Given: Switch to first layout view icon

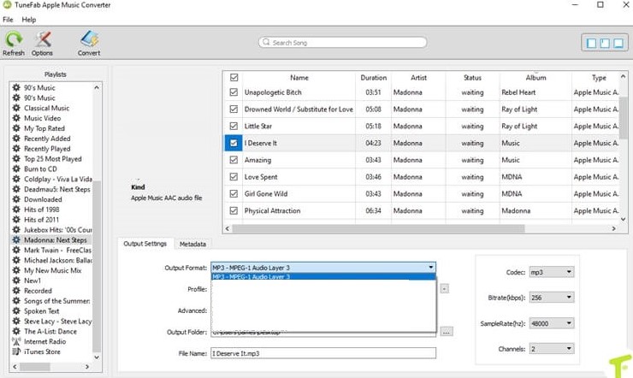Looking at the screenshot, I should click(591, 43).
